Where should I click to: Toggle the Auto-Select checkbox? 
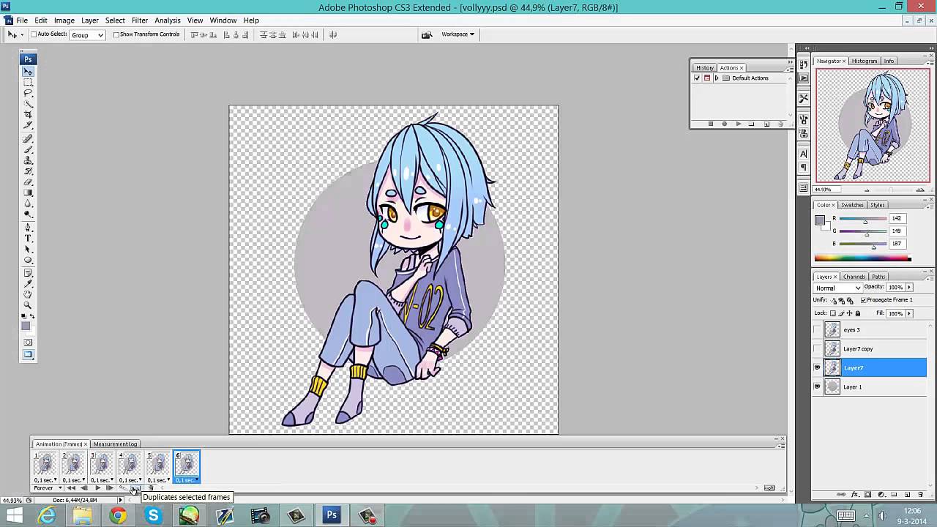pyautogui.click(x=33, y=34)
